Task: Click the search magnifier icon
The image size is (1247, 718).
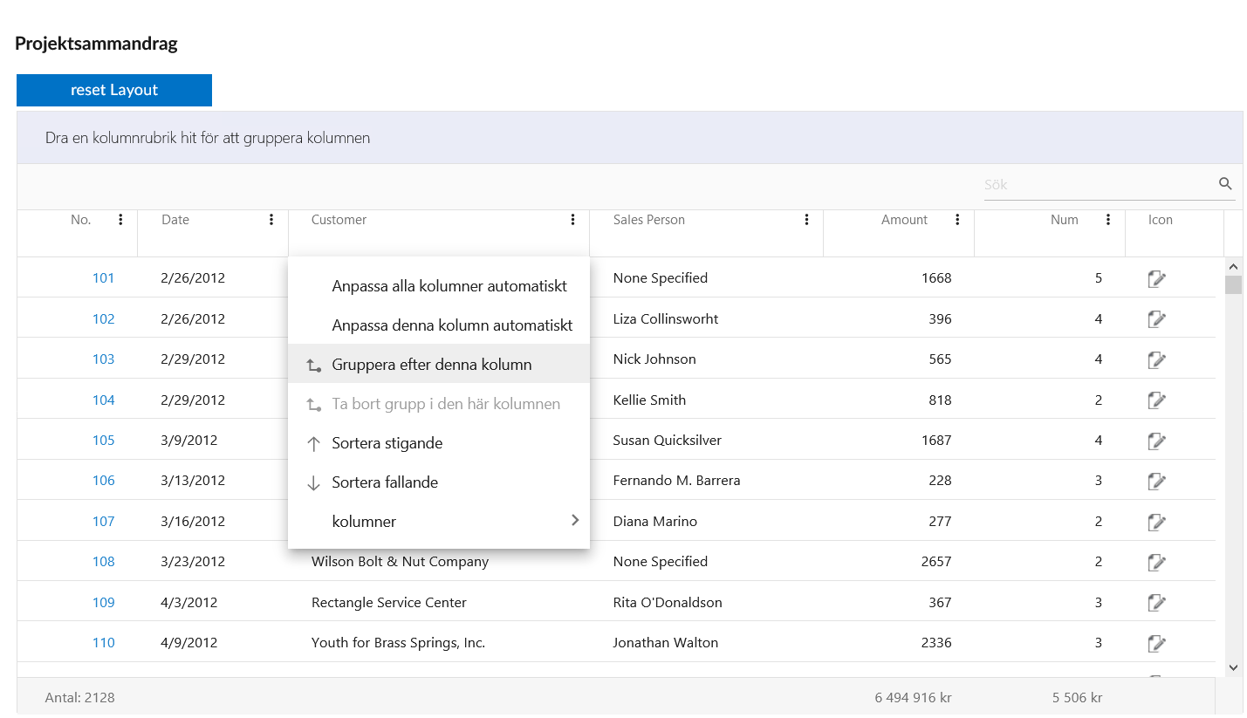Action: tap(1225, 184)
